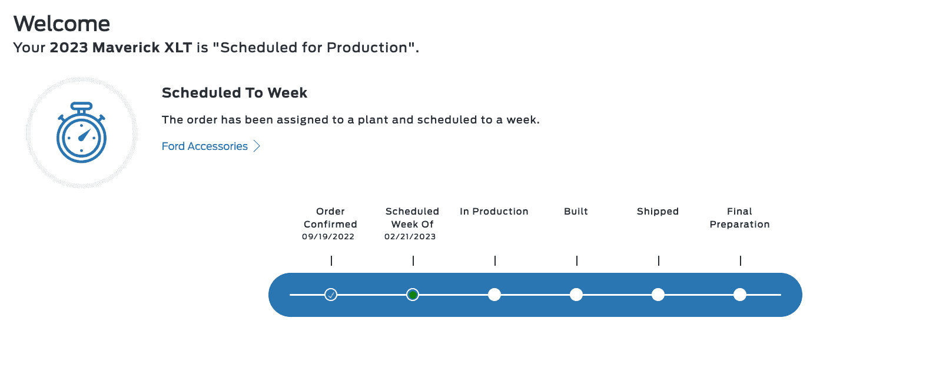946x371 pixels.
Task: Click the blue stopwatch icon
Action: tap(81, 132)
